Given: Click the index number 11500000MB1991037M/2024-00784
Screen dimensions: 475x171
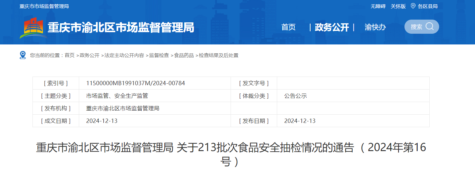Looking at the screenshot, I should pyautogui.click(x=136, y=83).
